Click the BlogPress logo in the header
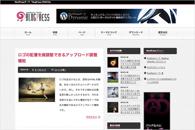 pyautogui.click(x=33, y=17)
